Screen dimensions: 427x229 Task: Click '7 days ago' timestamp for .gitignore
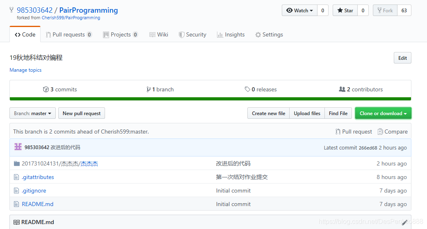coord(393,190)
